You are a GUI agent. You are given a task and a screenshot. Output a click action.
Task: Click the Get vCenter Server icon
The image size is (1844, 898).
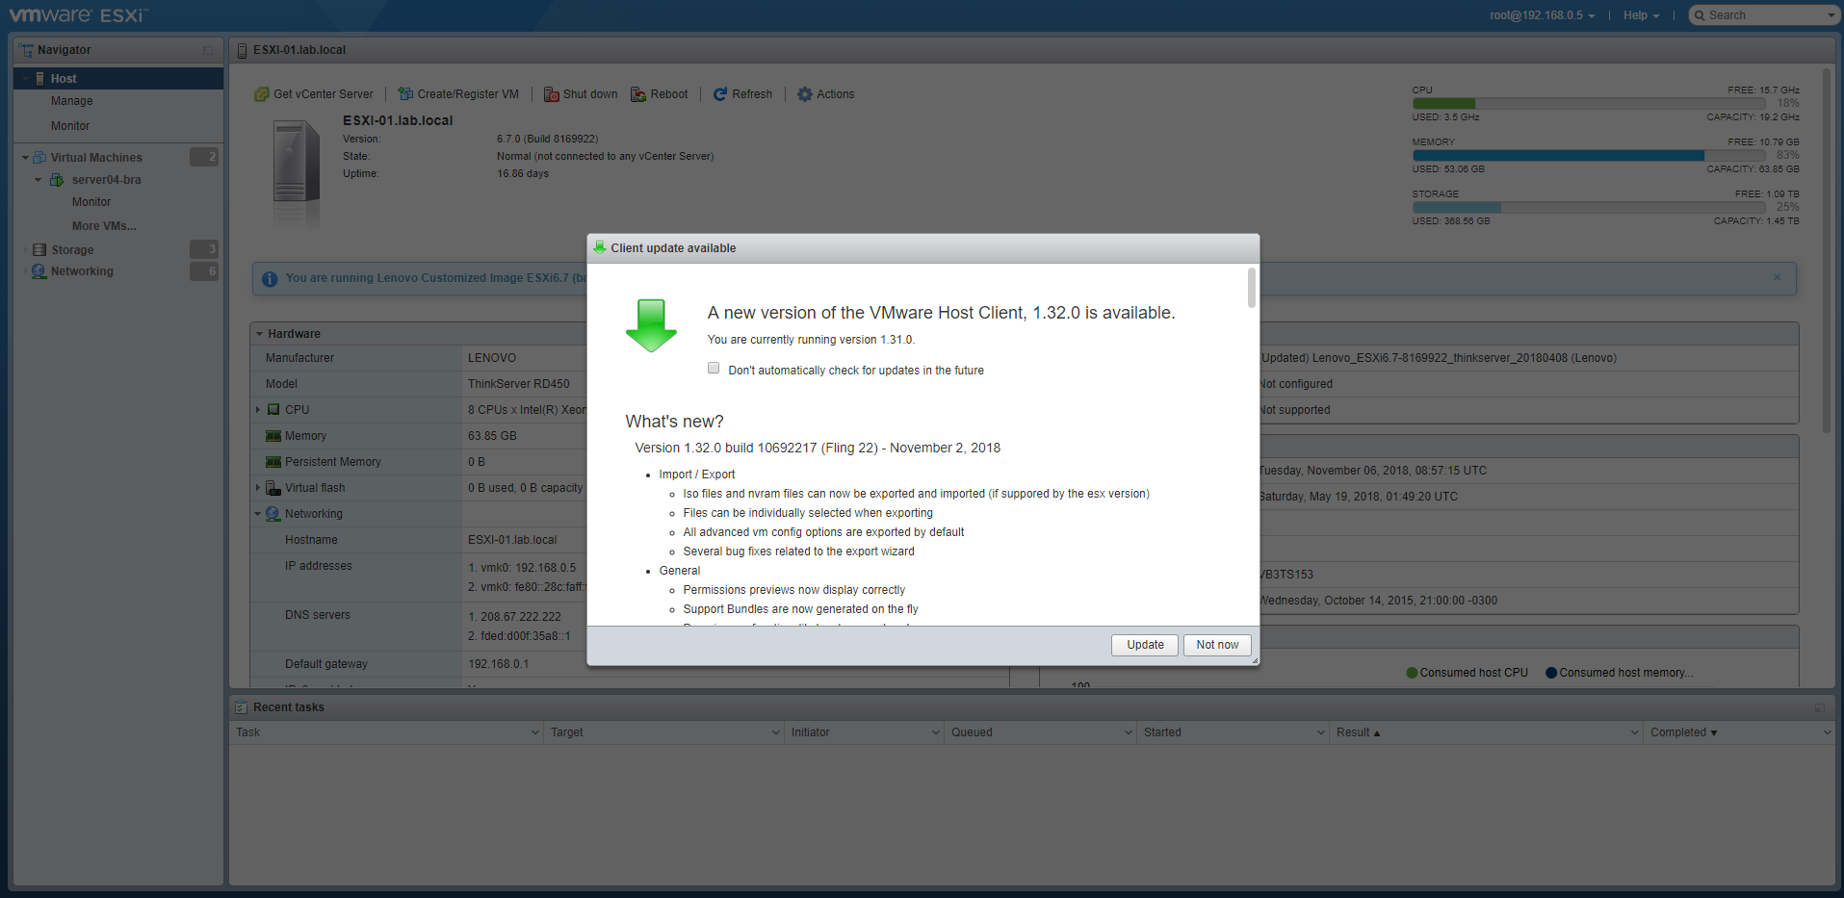click(x=261, y=94)
